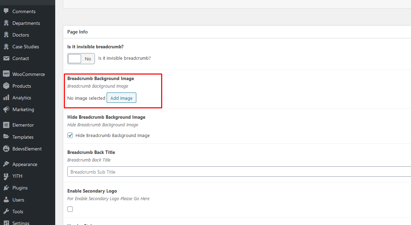
Task: Toggle the invisible breadcrumb switch
Action: (81, 59)
